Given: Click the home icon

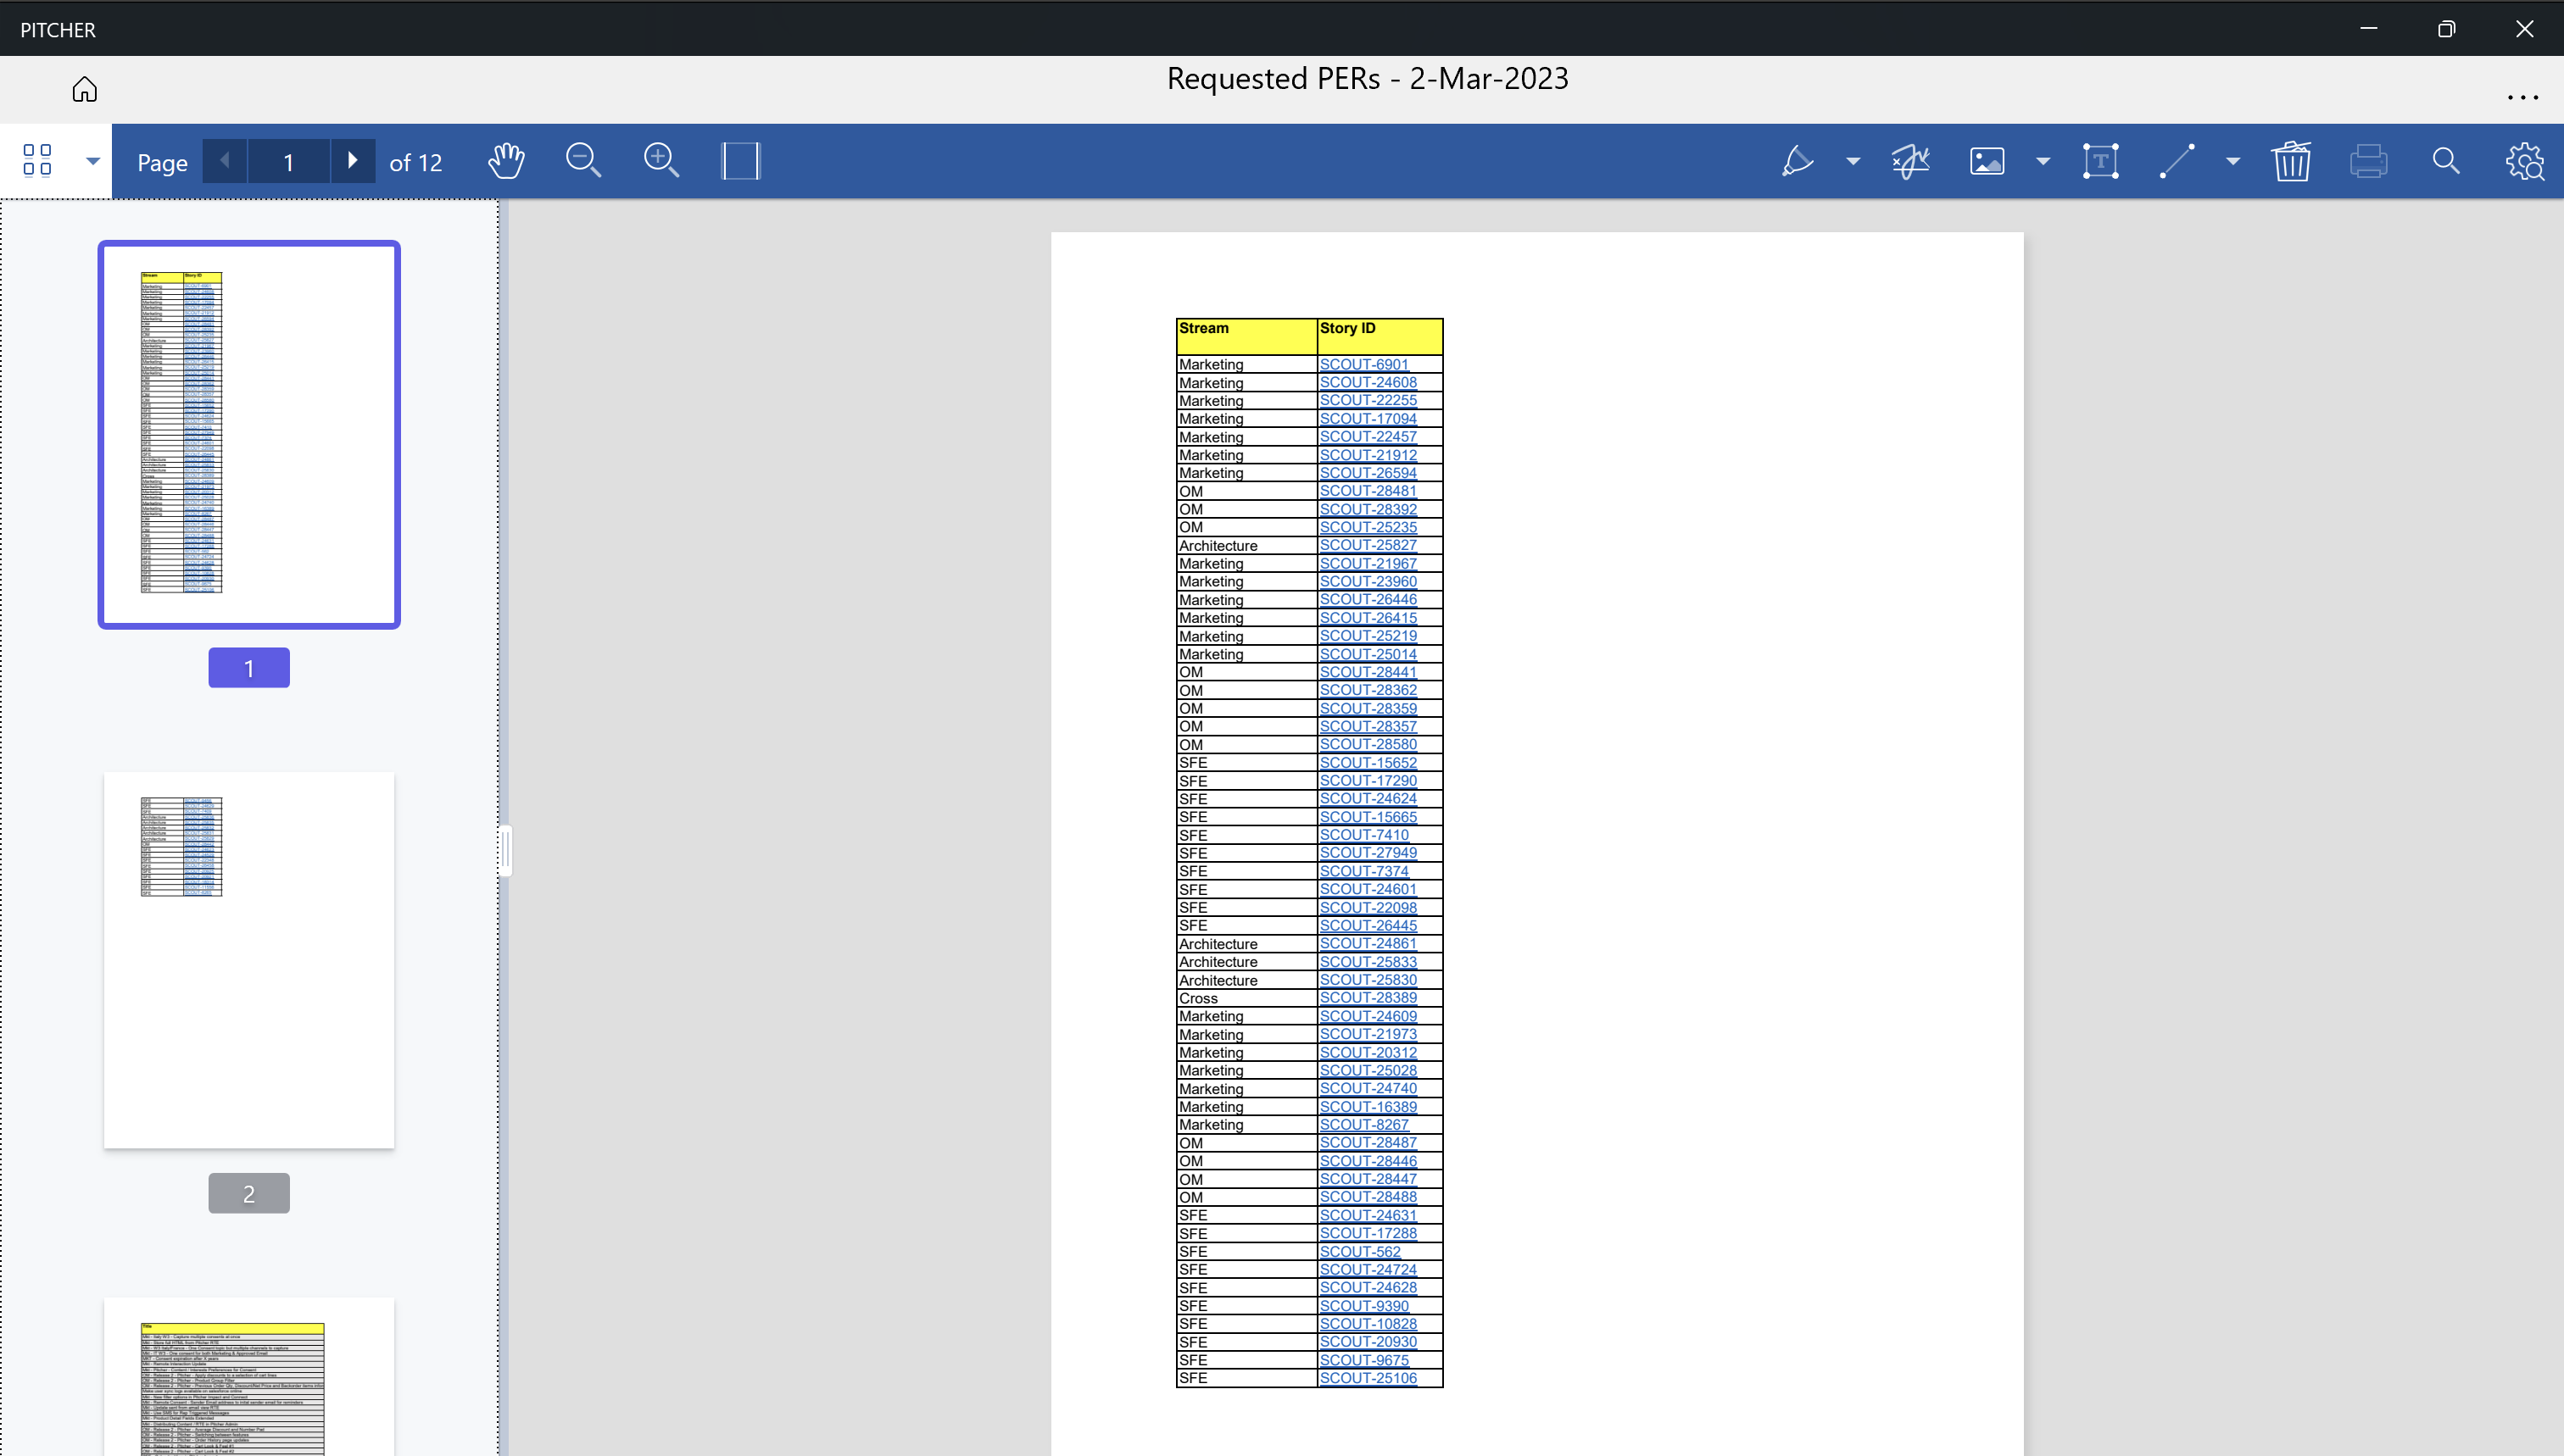Looking at the screenshot, I should tap(84, 90).
